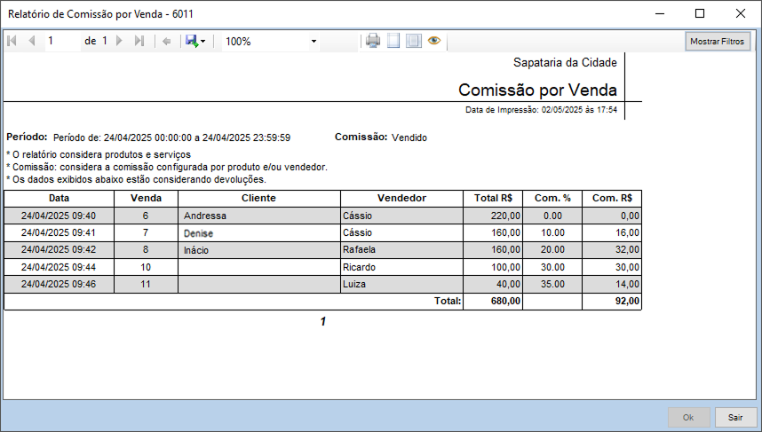Click the export save icon
762x432 pixels.
point(191,41)
